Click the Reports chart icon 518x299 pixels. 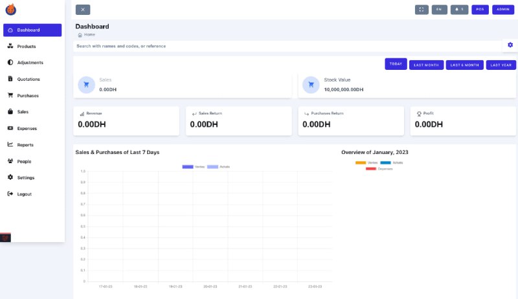click(10, 144)
